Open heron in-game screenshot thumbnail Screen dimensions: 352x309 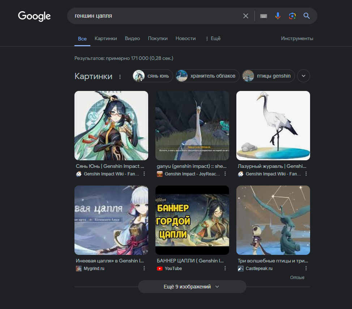[192, 126]
